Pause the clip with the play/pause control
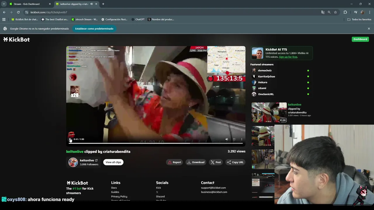Image resolution: width=374 pixels, height=210 pixels. click(70, 139)
